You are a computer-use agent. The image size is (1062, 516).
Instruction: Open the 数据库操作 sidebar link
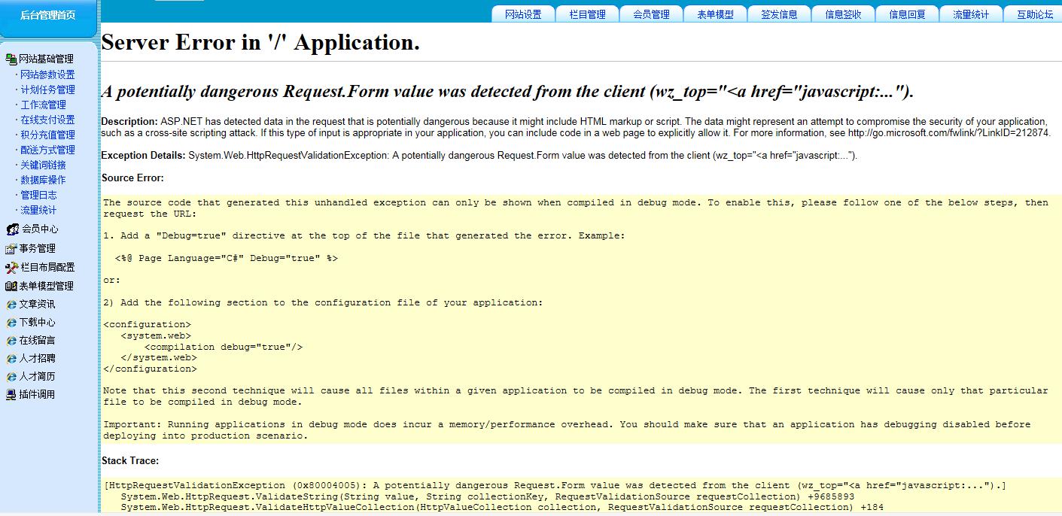click(43, 180)
